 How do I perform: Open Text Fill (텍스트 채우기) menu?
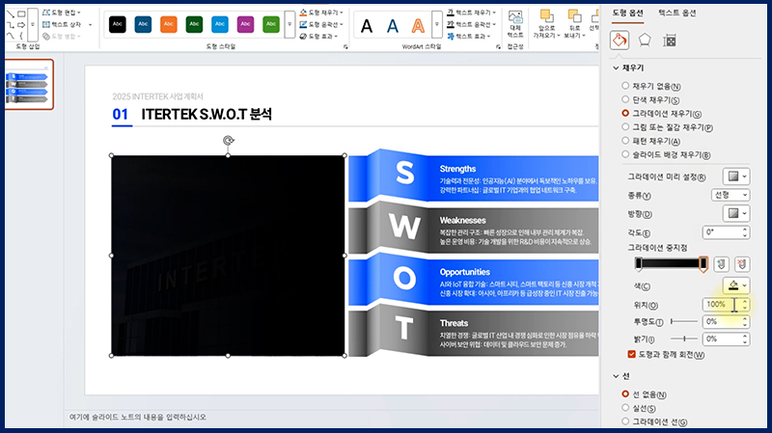tap(471, 13)
